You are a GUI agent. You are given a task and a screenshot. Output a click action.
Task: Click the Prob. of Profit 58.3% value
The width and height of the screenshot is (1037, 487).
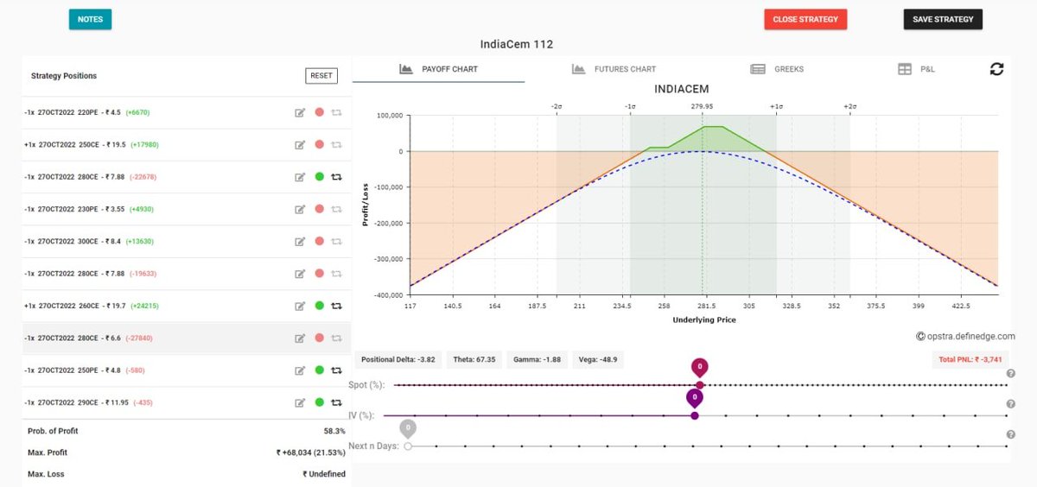tap(334, 431)
